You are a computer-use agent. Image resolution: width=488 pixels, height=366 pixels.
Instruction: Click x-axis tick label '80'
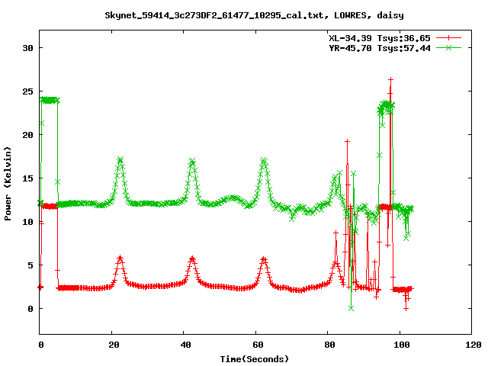point(329,345)
